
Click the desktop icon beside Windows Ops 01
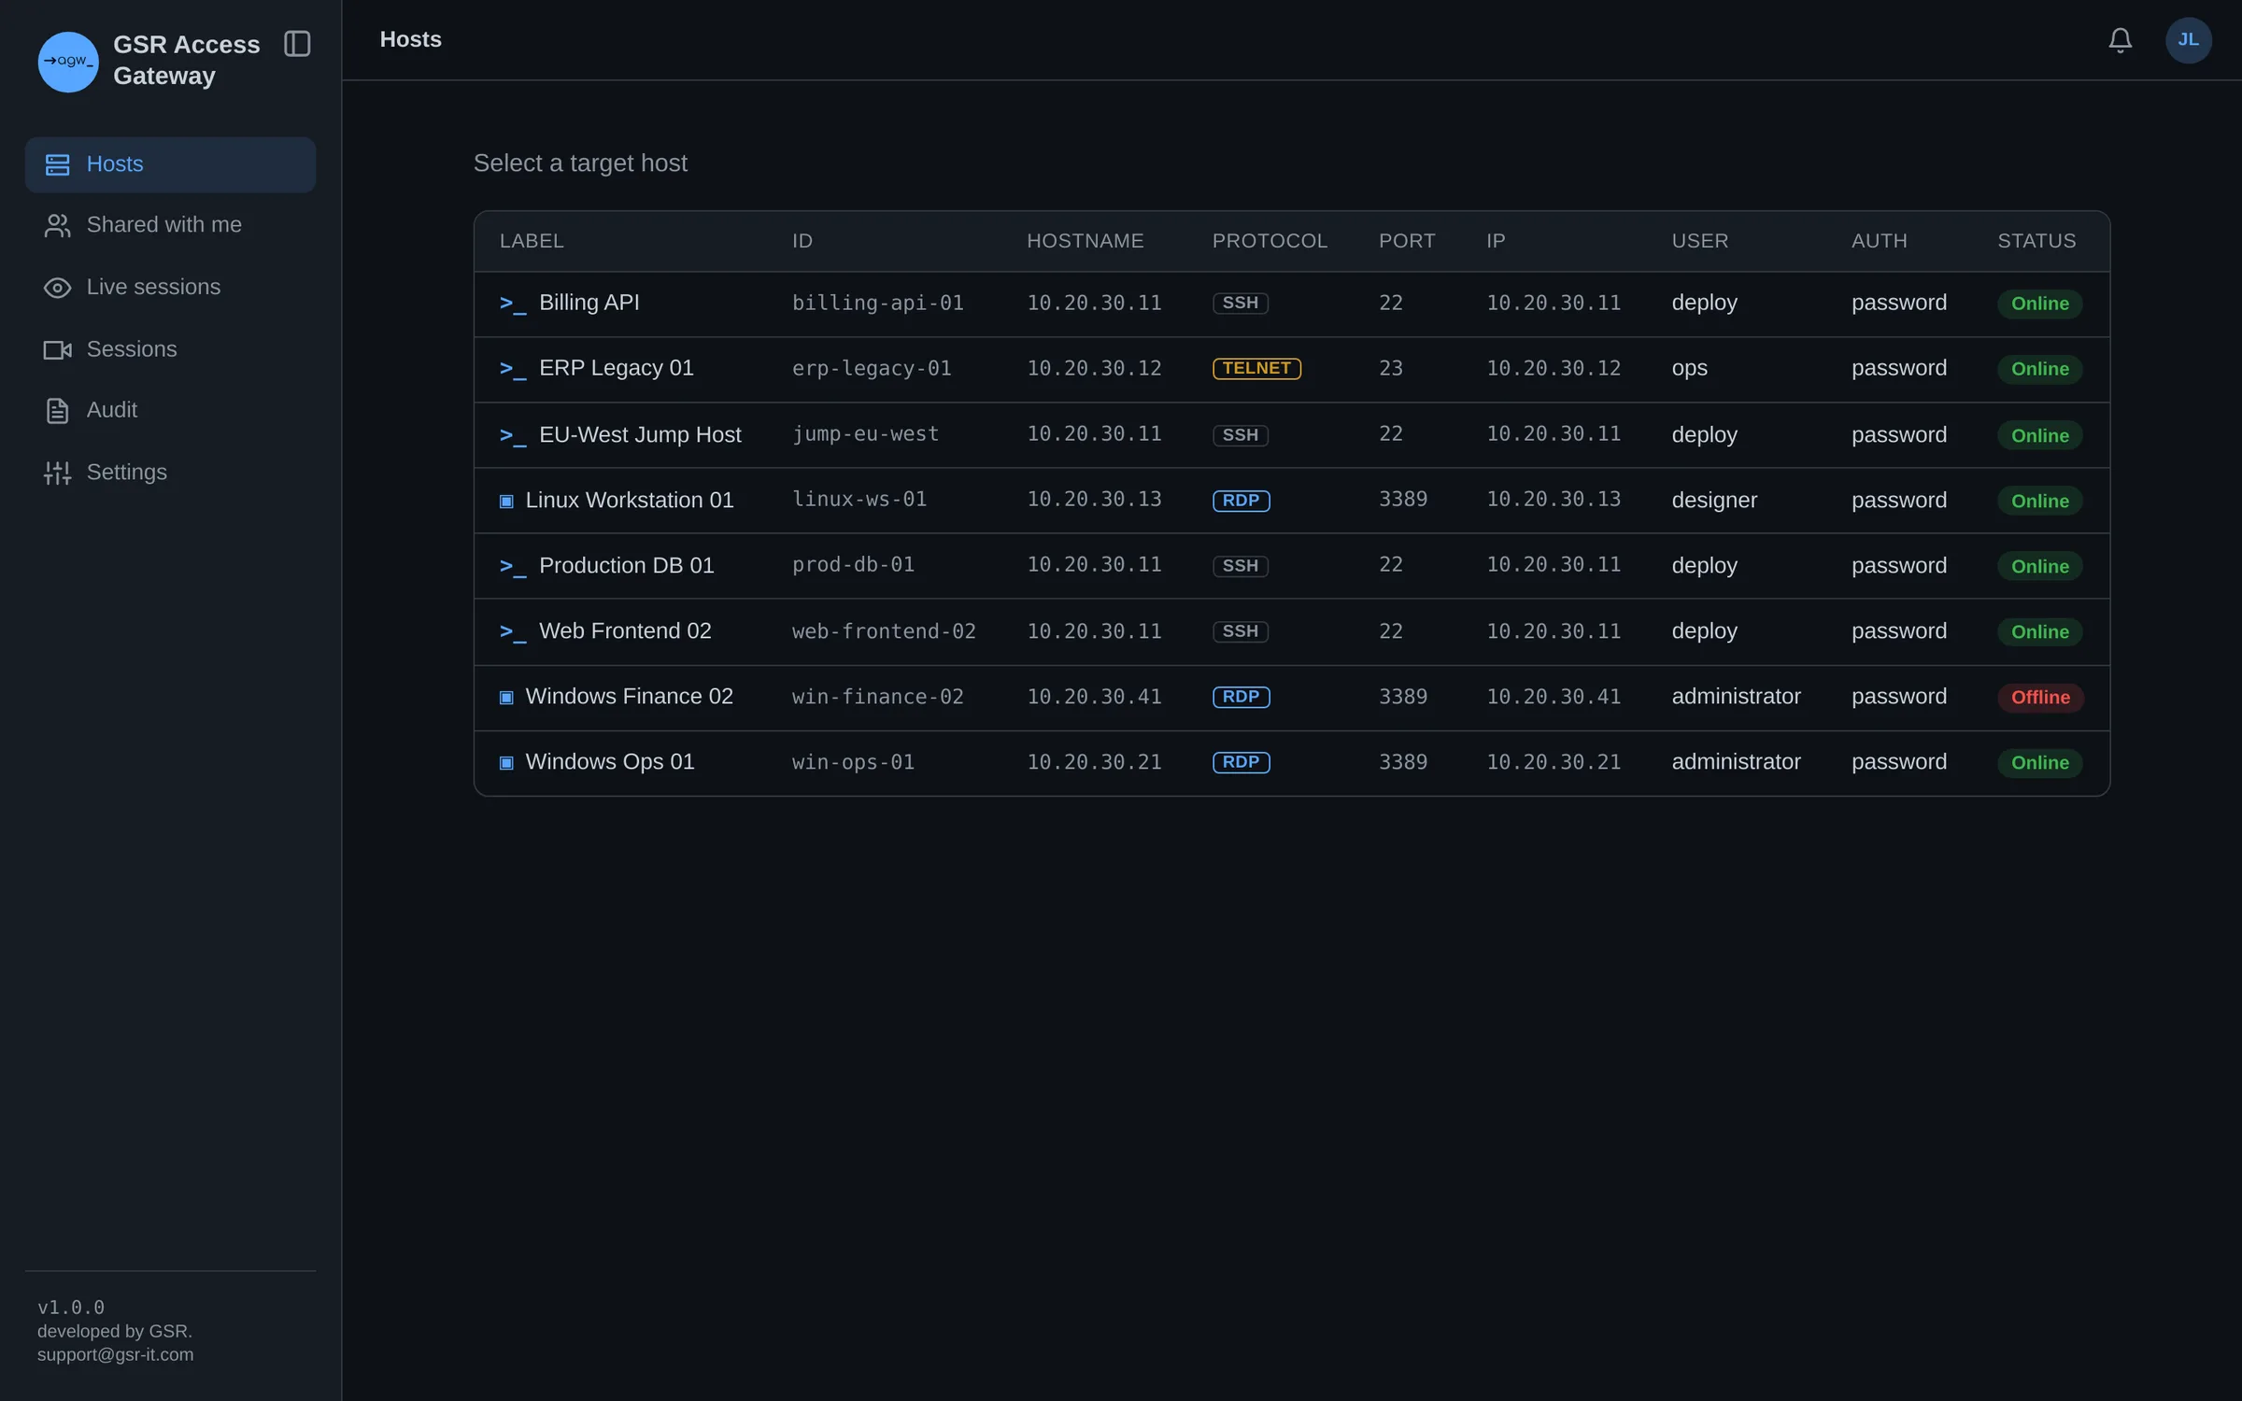pyautogui.click(x=506, y=763)
